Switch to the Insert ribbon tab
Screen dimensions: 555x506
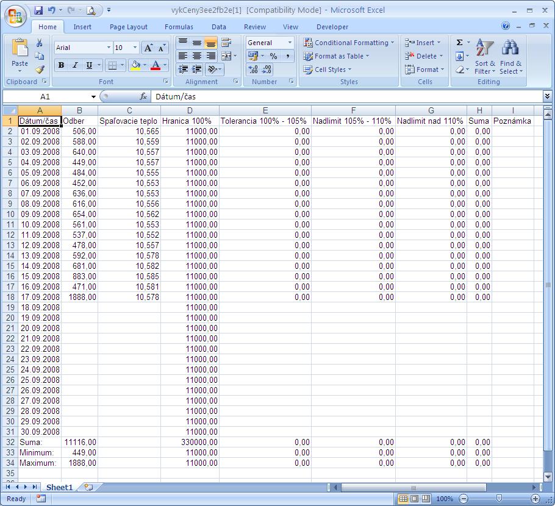point(82,27)
